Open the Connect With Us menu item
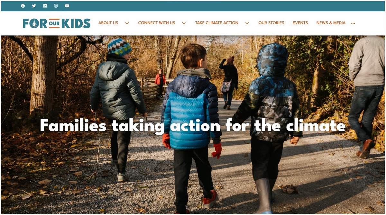This screenshot has width=386, height=215. pyautogui.click(x=157, y=23)
